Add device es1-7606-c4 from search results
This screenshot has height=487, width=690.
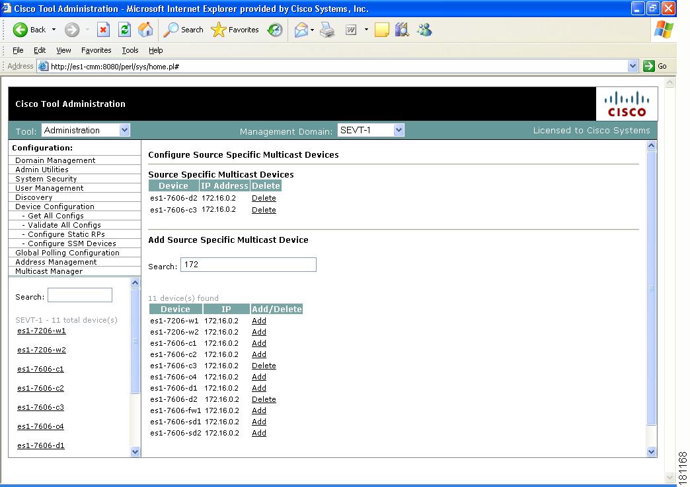259,377
